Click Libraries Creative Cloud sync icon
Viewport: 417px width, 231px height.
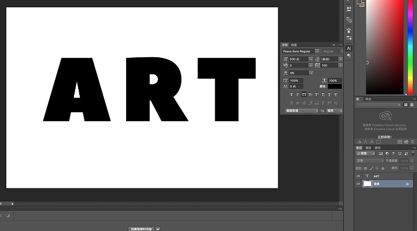[x=406, y=142]
